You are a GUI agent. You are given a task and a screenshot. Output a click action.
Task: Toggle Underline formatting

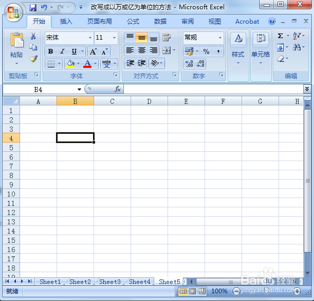tap(74, 51)
